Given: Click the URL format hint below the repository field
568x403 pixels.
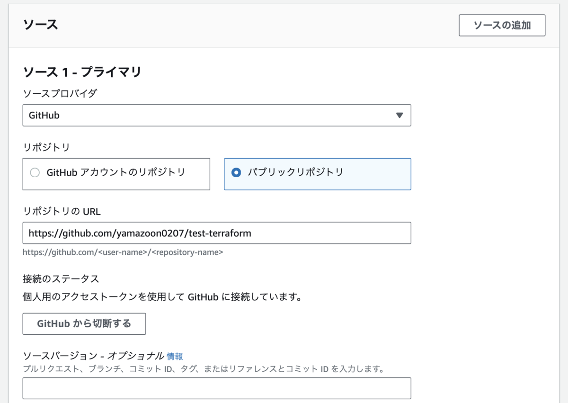Looking at the screenshot, I should point(123,252).
